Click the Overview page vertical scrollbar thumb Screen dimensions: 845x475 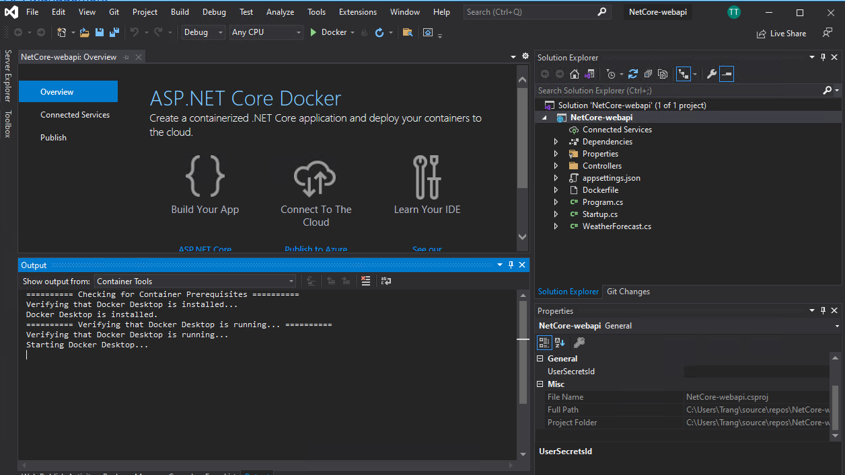[x=523, y=137]
